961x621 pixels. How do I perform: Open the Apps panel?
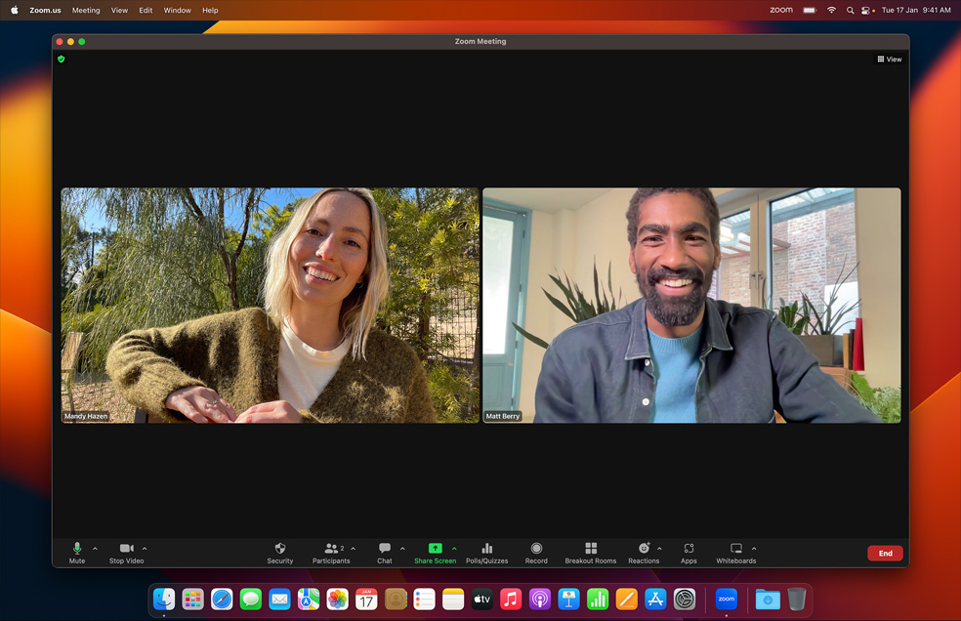[689, 552]
